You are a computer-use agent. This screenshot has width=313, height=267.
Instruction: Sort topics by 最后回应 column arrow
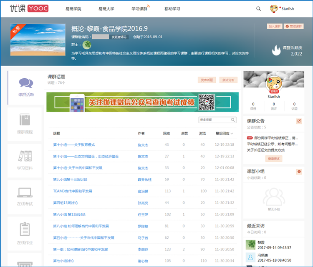point(232,134)
